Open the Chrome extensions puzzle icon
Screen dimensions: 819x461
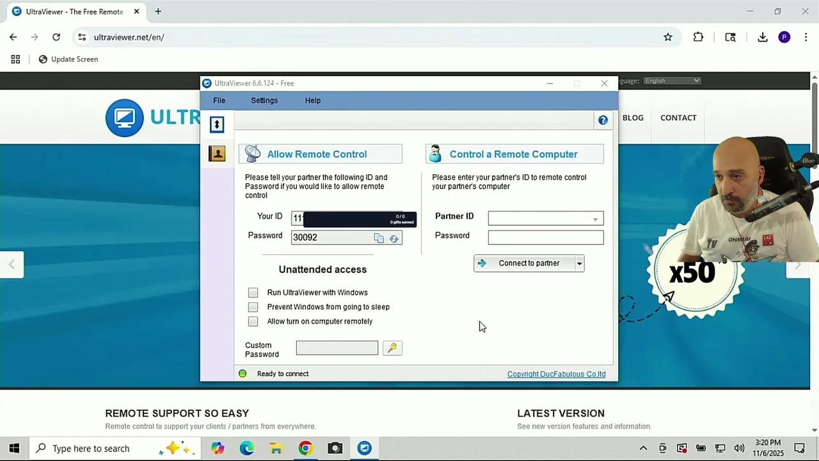(x=698, y=37)
